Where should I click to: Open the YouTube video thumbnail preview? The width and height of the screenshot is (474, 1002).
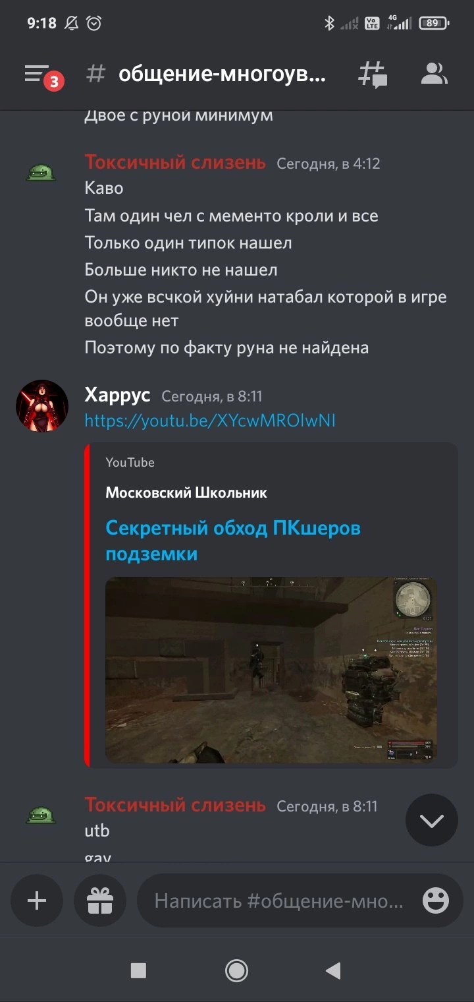[x=271, y=670]
